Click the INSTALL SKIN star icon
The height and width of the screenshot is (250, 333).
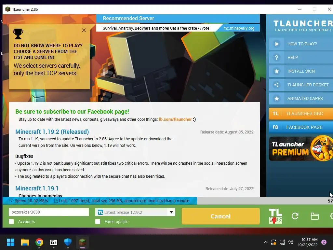(x=276, y=71)
